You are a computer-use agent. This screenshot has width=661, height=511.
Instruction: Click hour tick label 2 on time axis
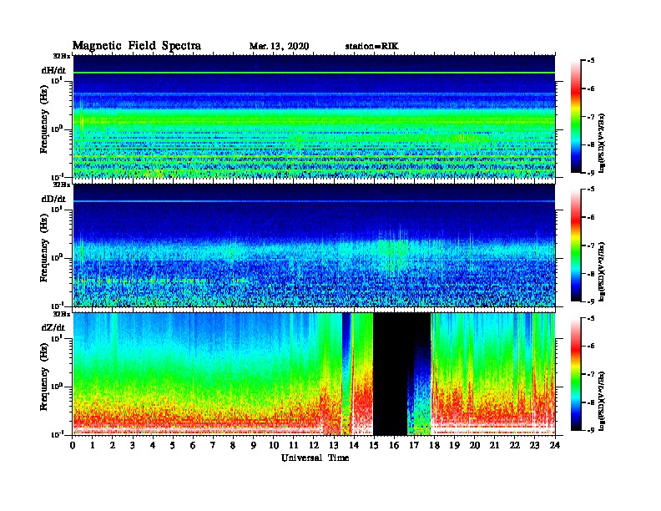pos(113,446)
